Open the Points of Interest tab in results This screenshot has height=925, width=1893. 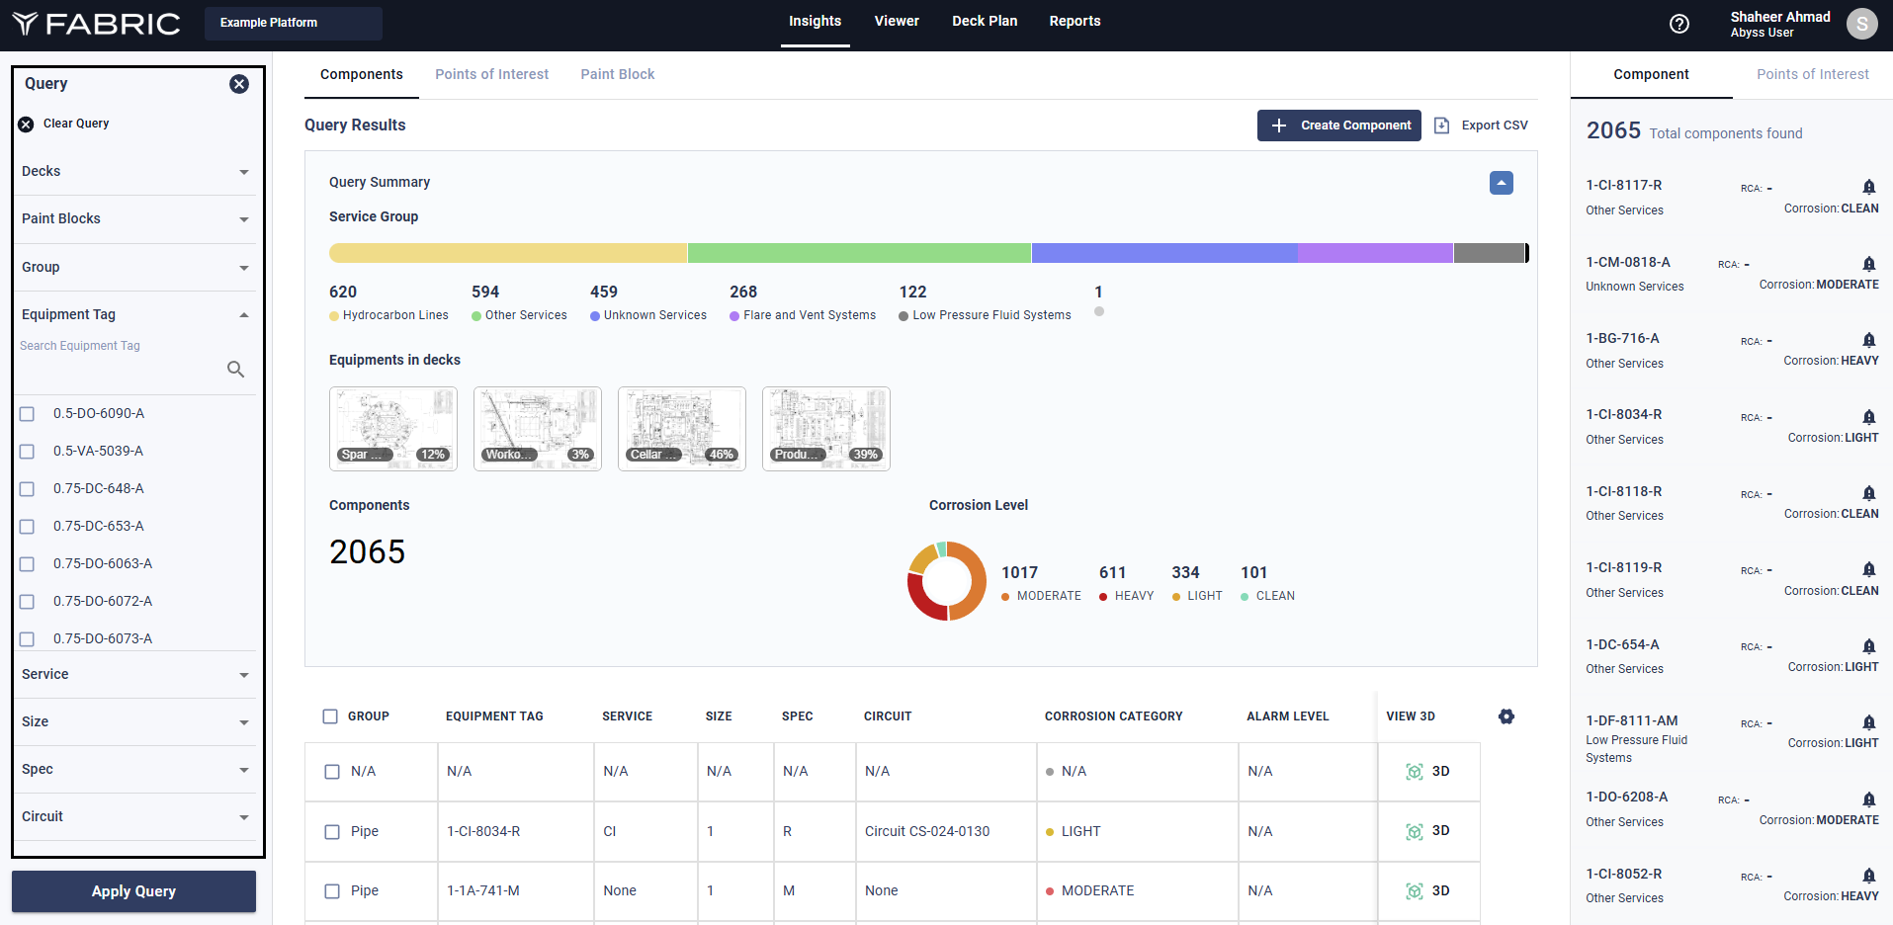[491, 74]
